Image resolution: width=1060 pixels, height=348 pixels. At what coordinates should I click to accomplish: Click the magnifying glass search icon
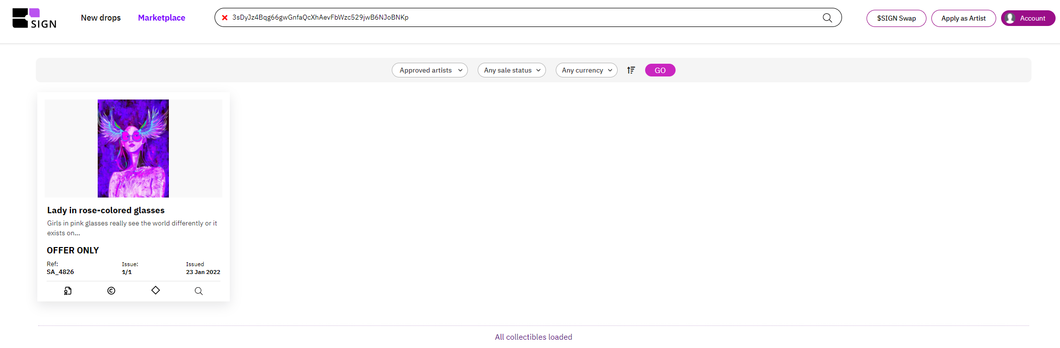[x=827, y=18]
